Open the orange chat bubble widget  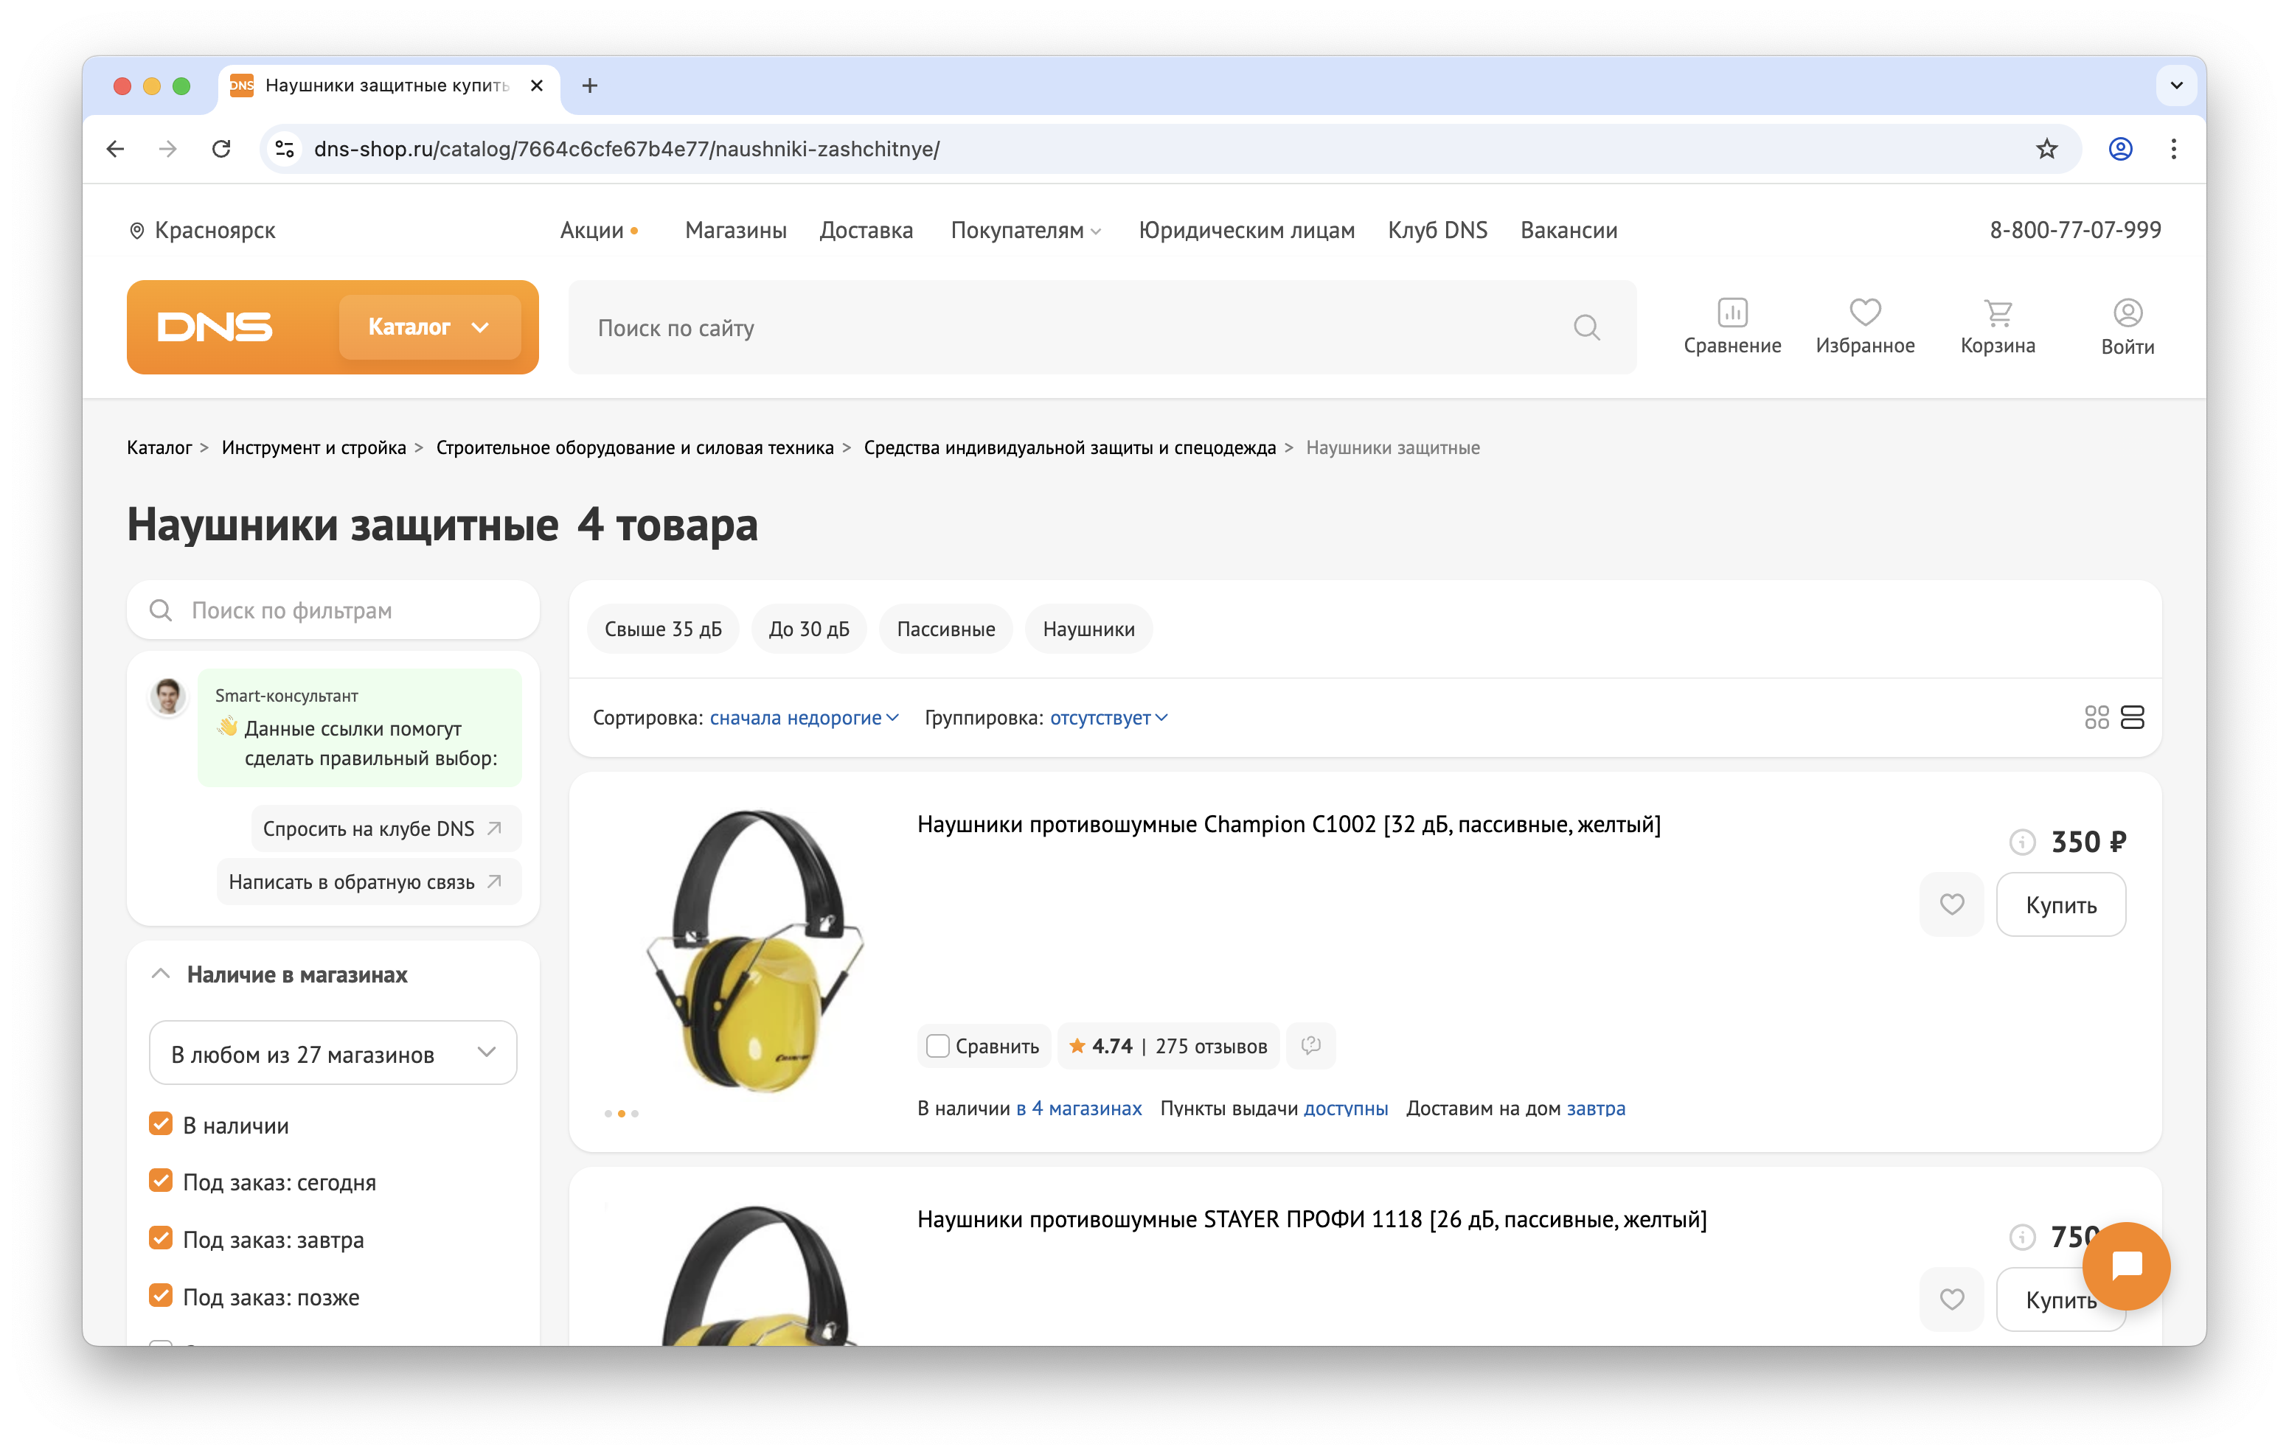2125,1265
